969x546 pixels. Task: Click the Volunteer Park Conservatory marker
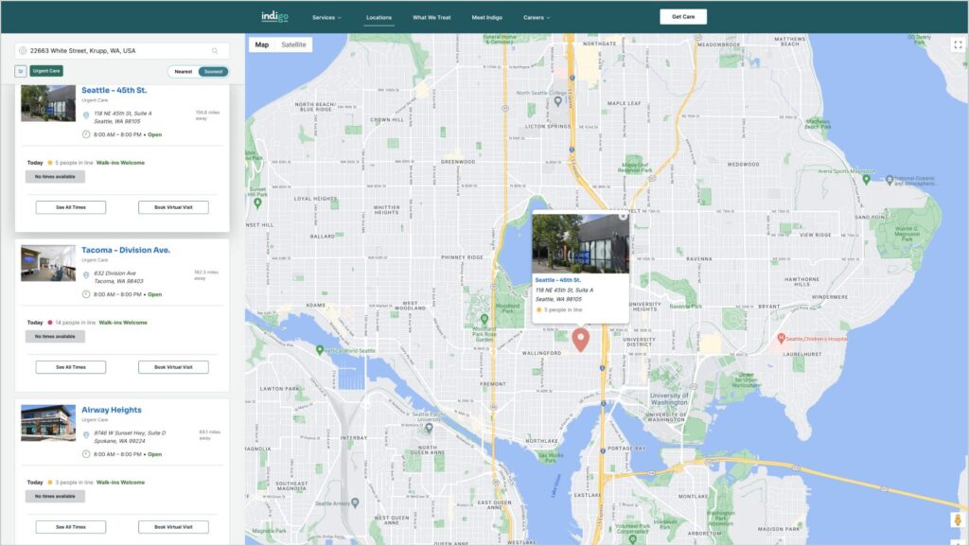click(632, 539)
